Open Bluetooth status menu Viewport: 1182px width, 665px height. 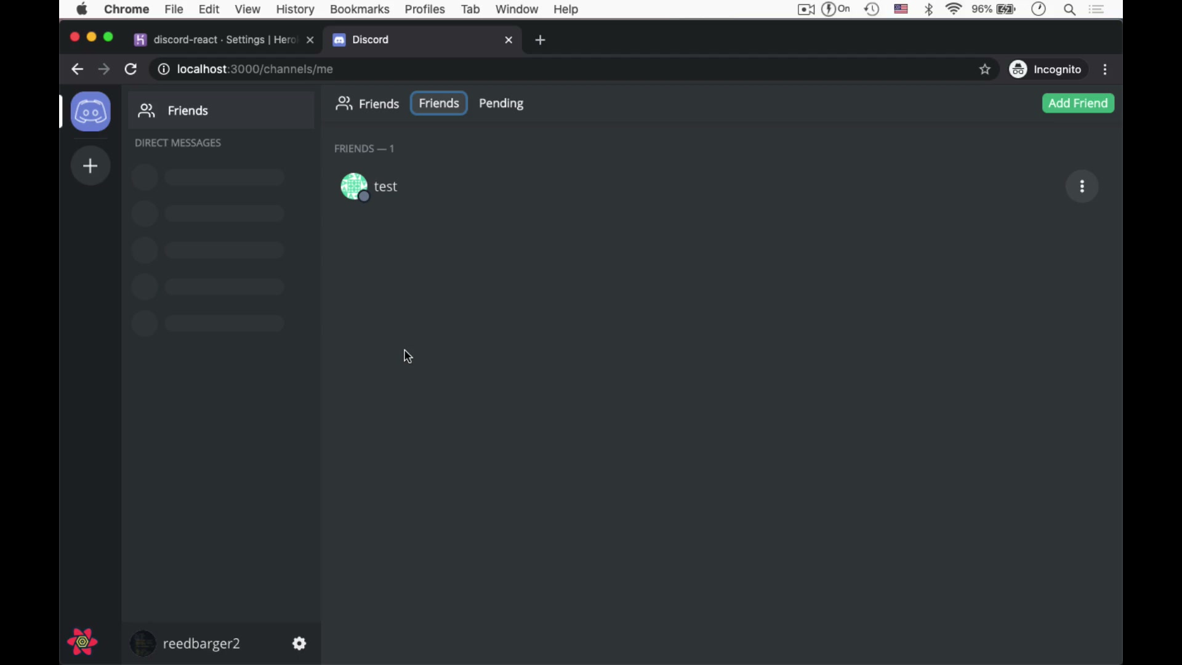tap(929, 9)
